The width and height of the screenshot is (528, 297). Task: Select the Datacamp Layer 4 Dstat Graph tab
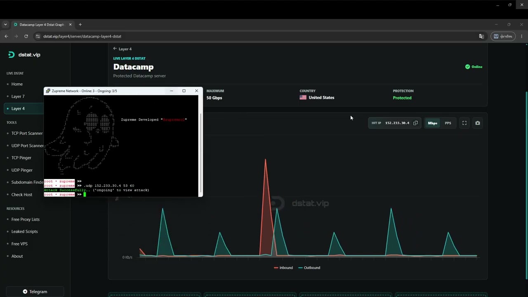[x=42, y=25]
